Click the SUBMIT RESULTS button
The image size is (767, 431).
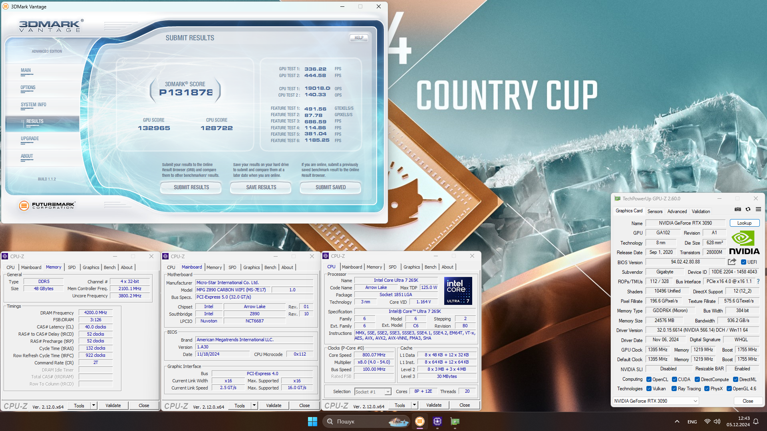tap(191, 187)
